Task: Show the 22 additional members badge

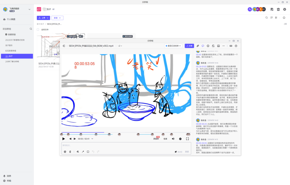Action: 264,9
